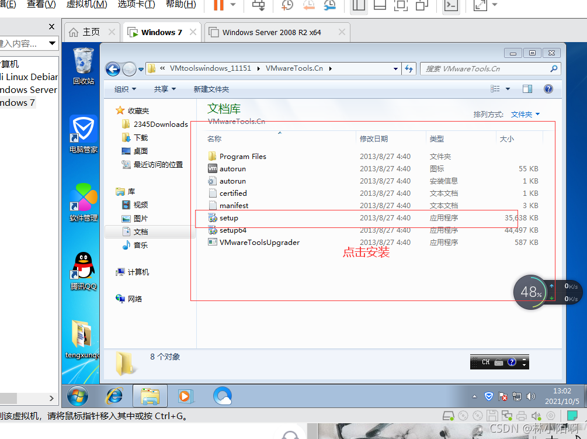This screenshot has width=587, height=439.
Task: Click the Windows 7 Start button
Action: pos(78,396)
